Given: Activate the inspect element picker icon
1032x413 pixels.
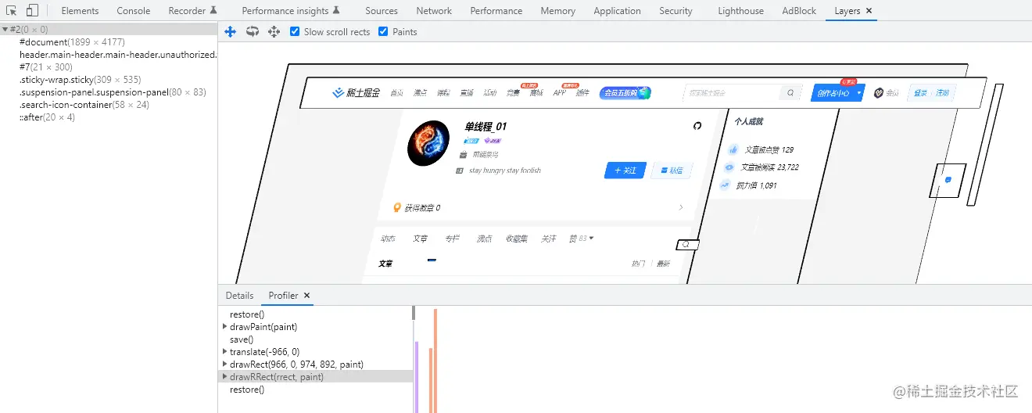Looking at the screenshot, I should [12, 11].
